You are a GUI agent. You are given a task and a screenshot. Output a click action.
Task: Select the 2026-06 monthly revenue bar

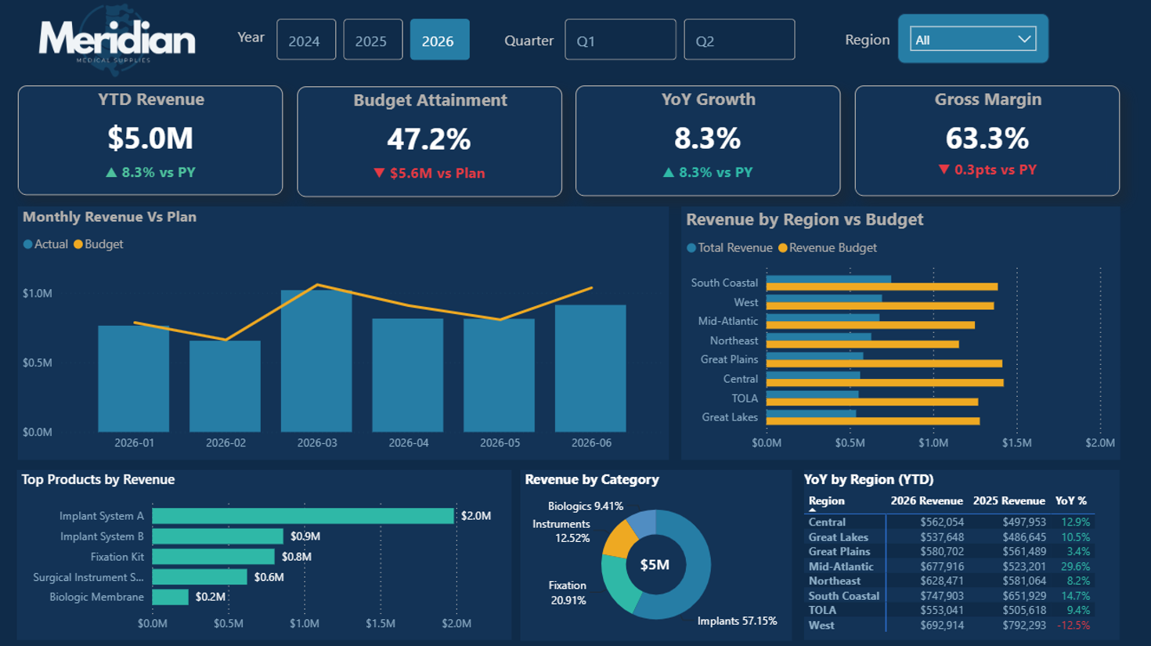pyautogui.click(x=590, y=368)
